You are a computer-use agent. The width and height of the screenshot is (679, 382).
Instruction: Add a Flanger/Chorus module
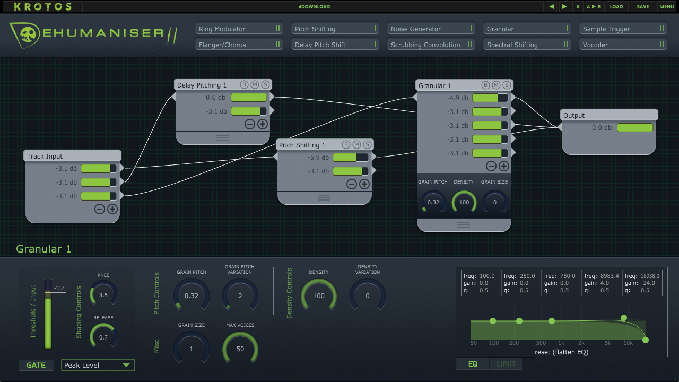pos(239,45)
